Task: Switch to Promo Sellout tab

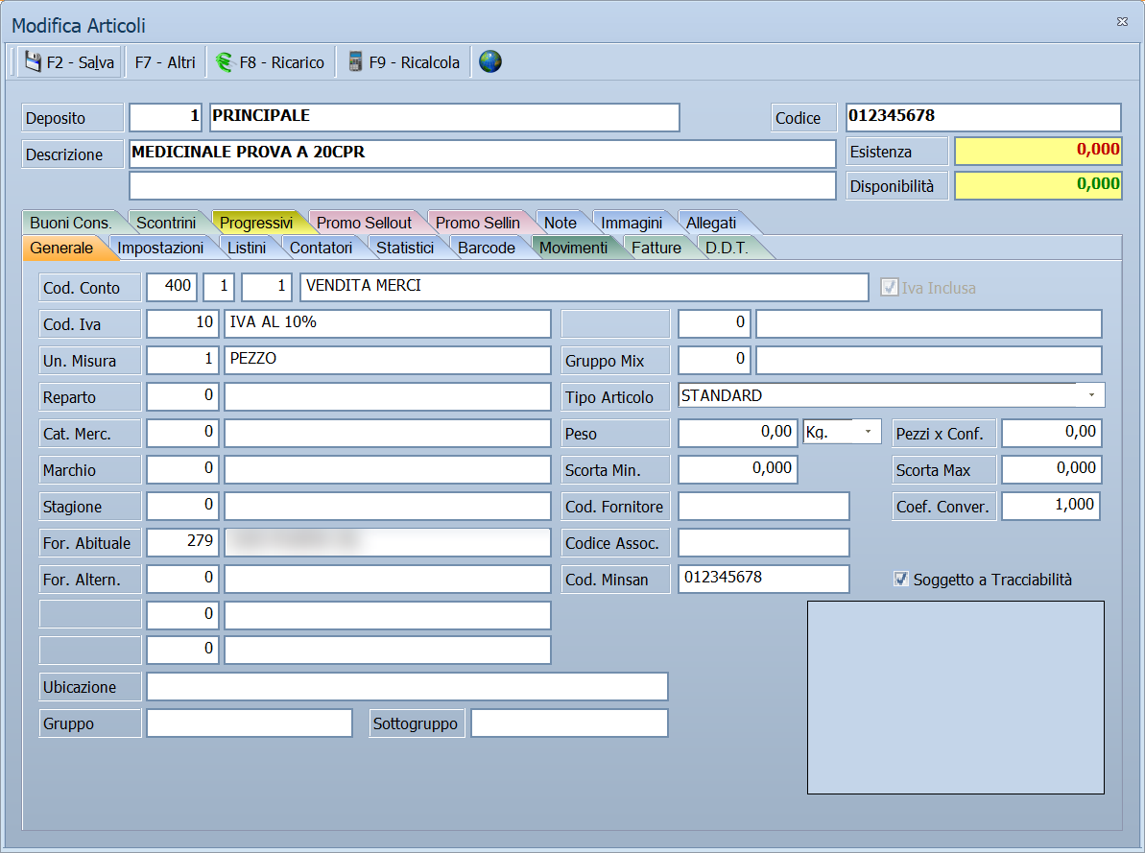Action: tap(364, 223)
